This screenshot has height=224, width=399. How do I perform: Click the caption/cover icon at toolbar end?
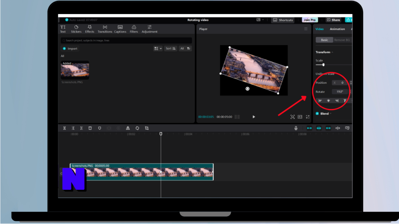coord(347,128)
